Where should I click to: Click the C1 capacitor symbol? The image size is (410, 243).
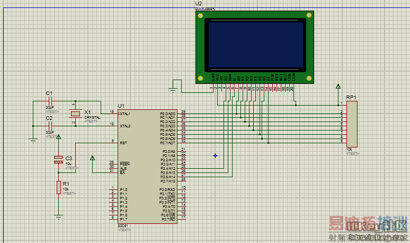[49, 100]
